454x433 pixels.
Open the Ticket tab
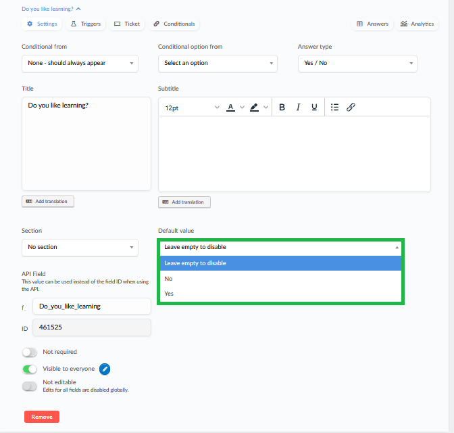pyautogui.click(x=127, y=24)
